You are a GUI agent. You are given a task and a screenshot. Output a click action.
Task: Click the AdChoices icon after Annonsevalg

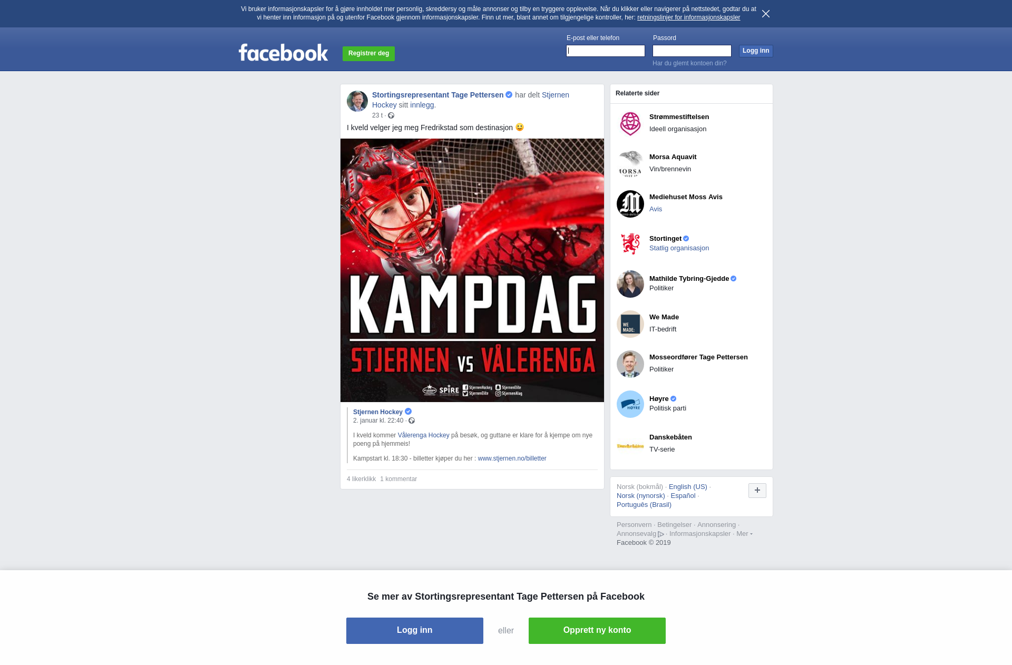(661, 534)
